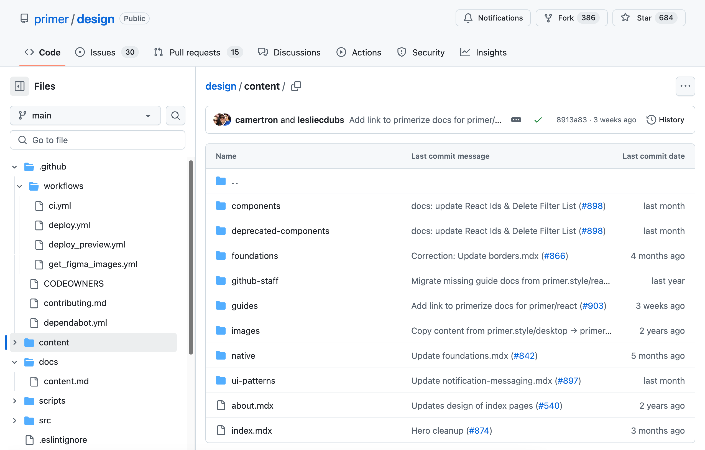
Task: Fork the repository
Action: click(x=571, y=18)
